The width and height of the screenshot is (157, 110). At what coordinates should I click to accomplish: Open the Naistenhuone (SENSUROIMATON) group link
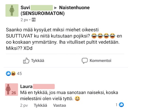[55, 11]
